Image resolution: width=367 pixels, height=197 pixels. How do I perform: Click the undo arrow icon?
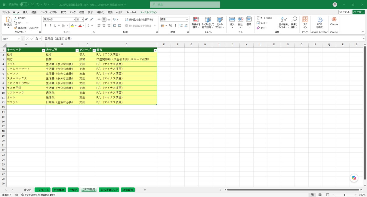tap(38, 5)
